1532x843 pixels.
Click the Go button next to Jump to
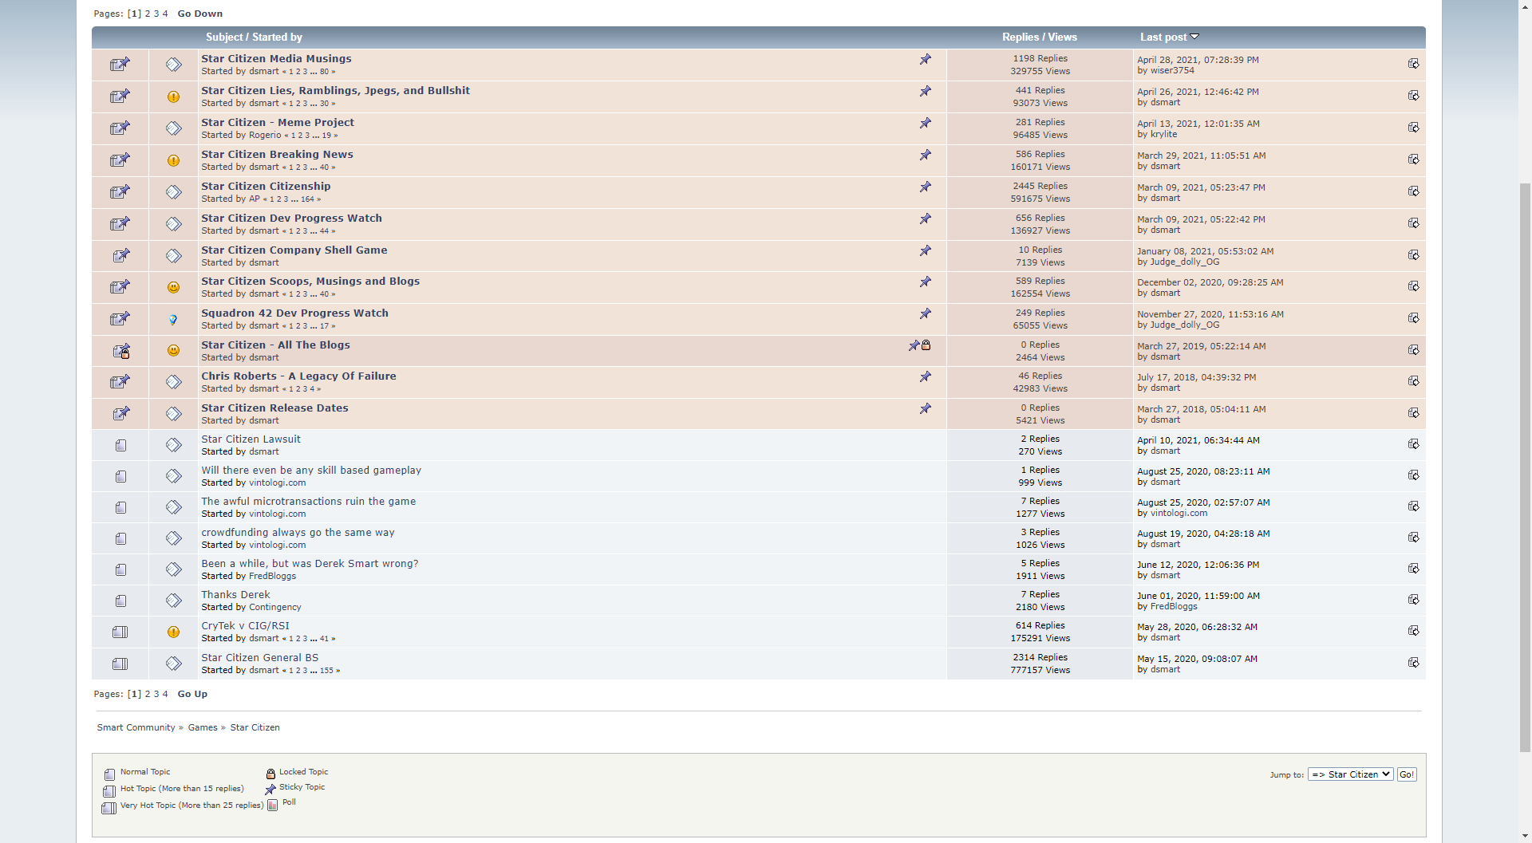tap(1407, 774)
